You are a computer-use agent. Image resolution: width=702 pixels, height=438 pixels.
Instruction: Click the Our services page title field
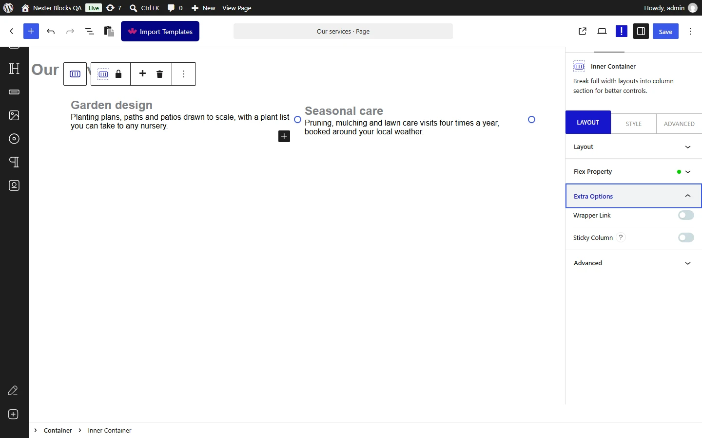[343, 31]
